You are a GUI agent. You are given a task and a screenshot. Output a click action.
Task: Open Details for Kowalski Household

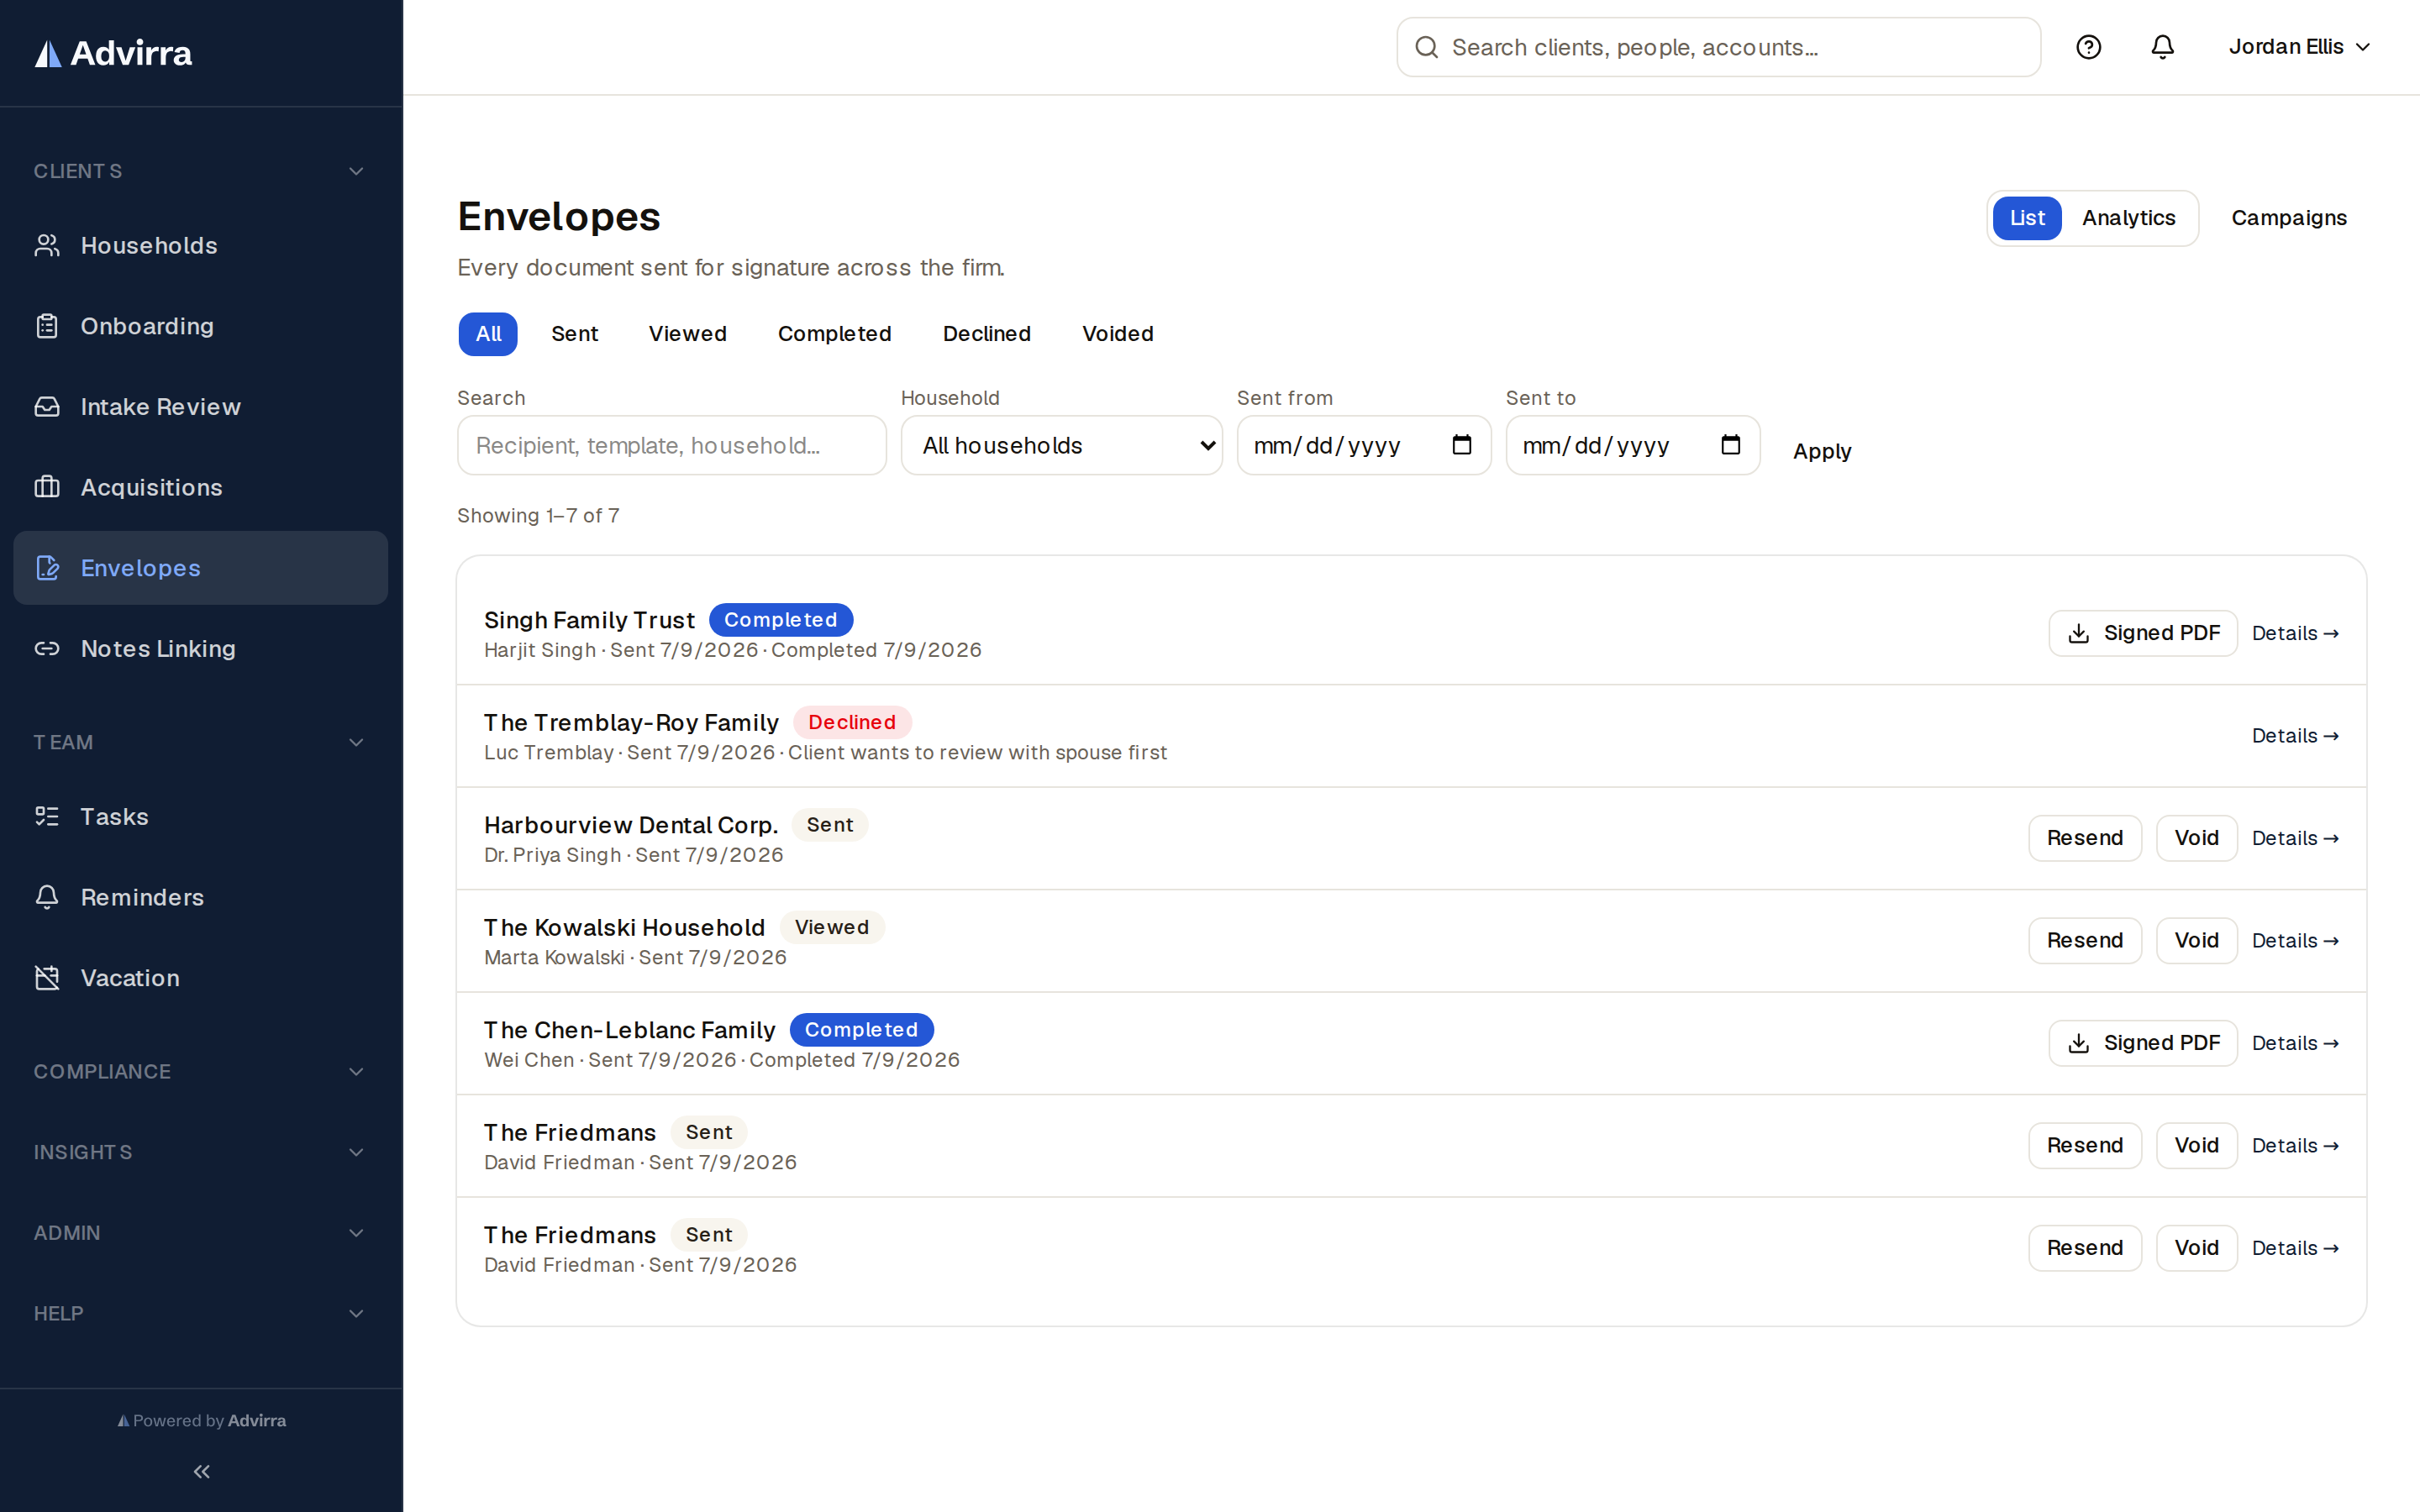[x=2295, y=940]
